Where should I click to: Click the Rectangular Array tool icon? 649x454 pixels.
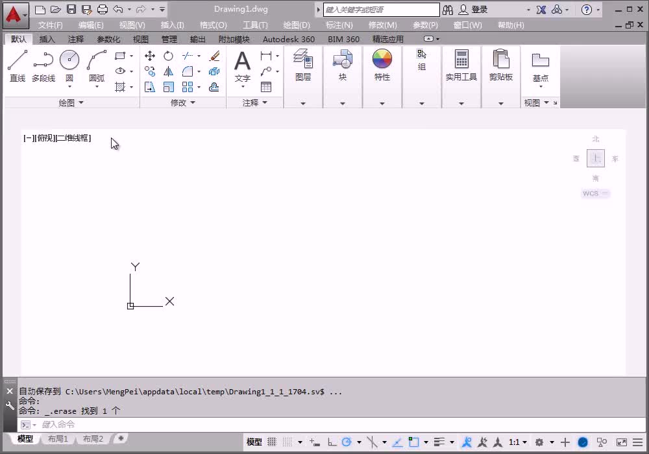(x=188, y=87)
